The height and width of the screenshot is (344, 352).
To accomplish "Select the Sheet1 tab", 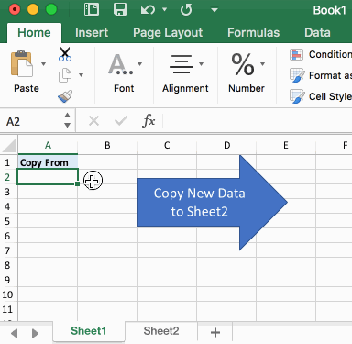I will 89,331.
